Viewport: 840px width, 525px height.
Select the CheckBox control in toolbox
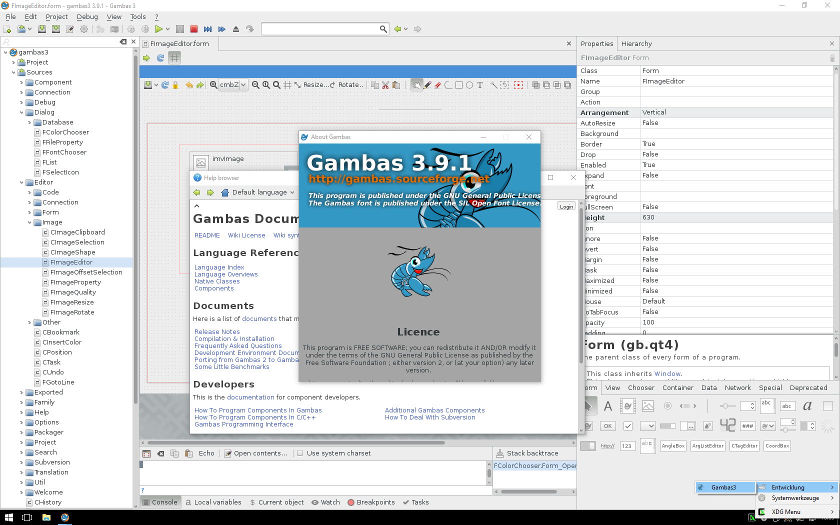628,426
